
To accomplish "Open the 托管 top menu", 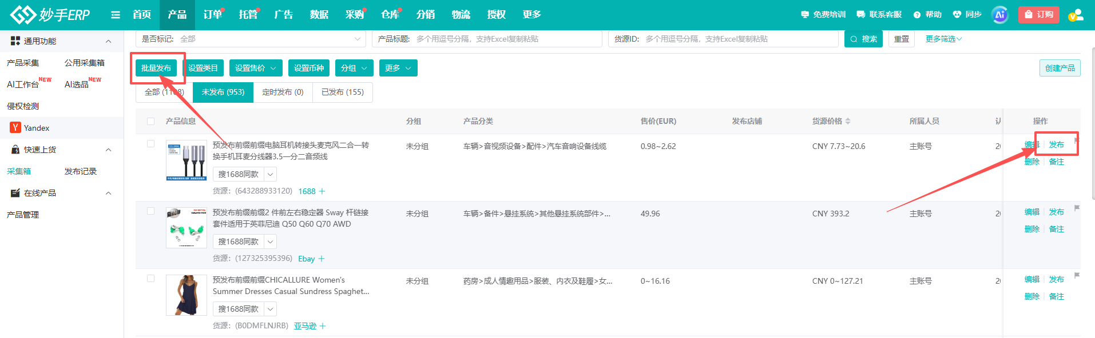I will point(248,15).
